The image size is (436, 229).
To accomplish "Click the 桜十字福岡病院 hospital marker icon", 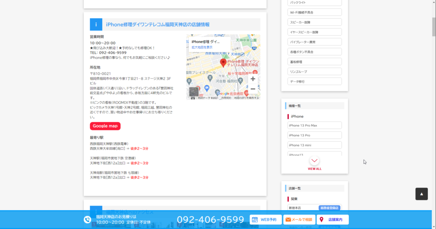I will (x=255, y=73).
